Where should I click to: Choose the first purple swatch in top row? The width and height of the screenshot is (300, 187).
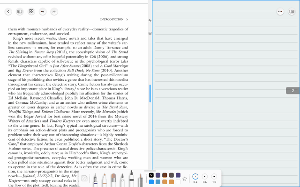[x=158, y=175]
